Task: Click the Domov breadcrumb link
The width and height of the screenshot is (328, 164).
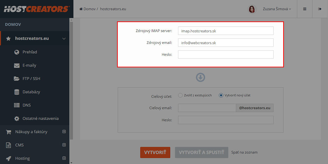Action: (90, 9)
